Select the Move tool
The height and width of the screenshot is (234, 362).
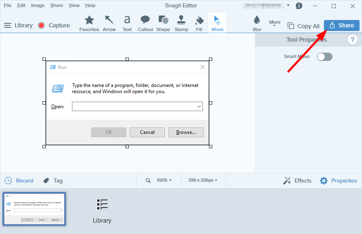coord(217,23)
